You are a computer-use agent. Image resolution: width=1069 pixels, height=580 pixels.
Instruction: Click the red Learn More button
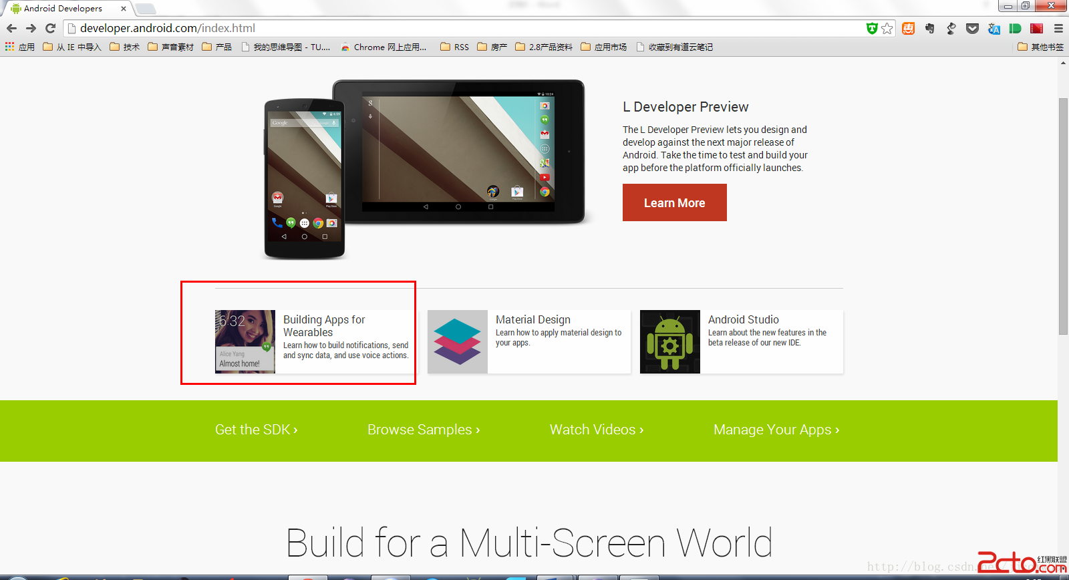click(x=675, y=202)
